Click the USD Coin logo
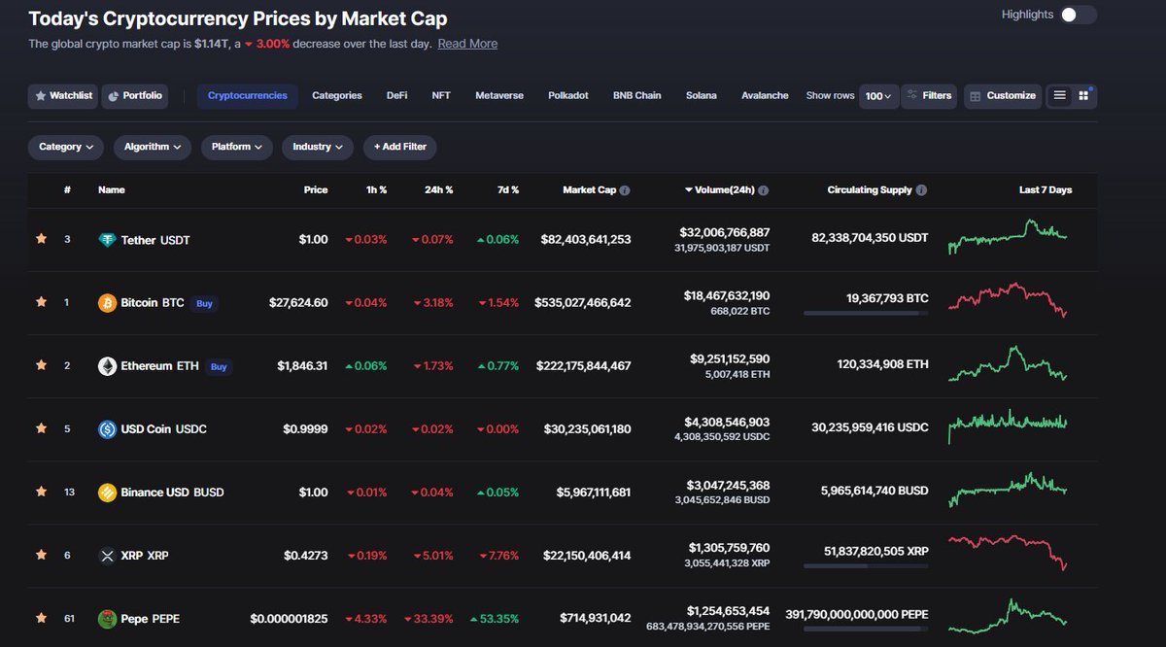Image resolution: width=1166 pixels, height=647 pixels. pyautogui.click(x=108, y=429)
